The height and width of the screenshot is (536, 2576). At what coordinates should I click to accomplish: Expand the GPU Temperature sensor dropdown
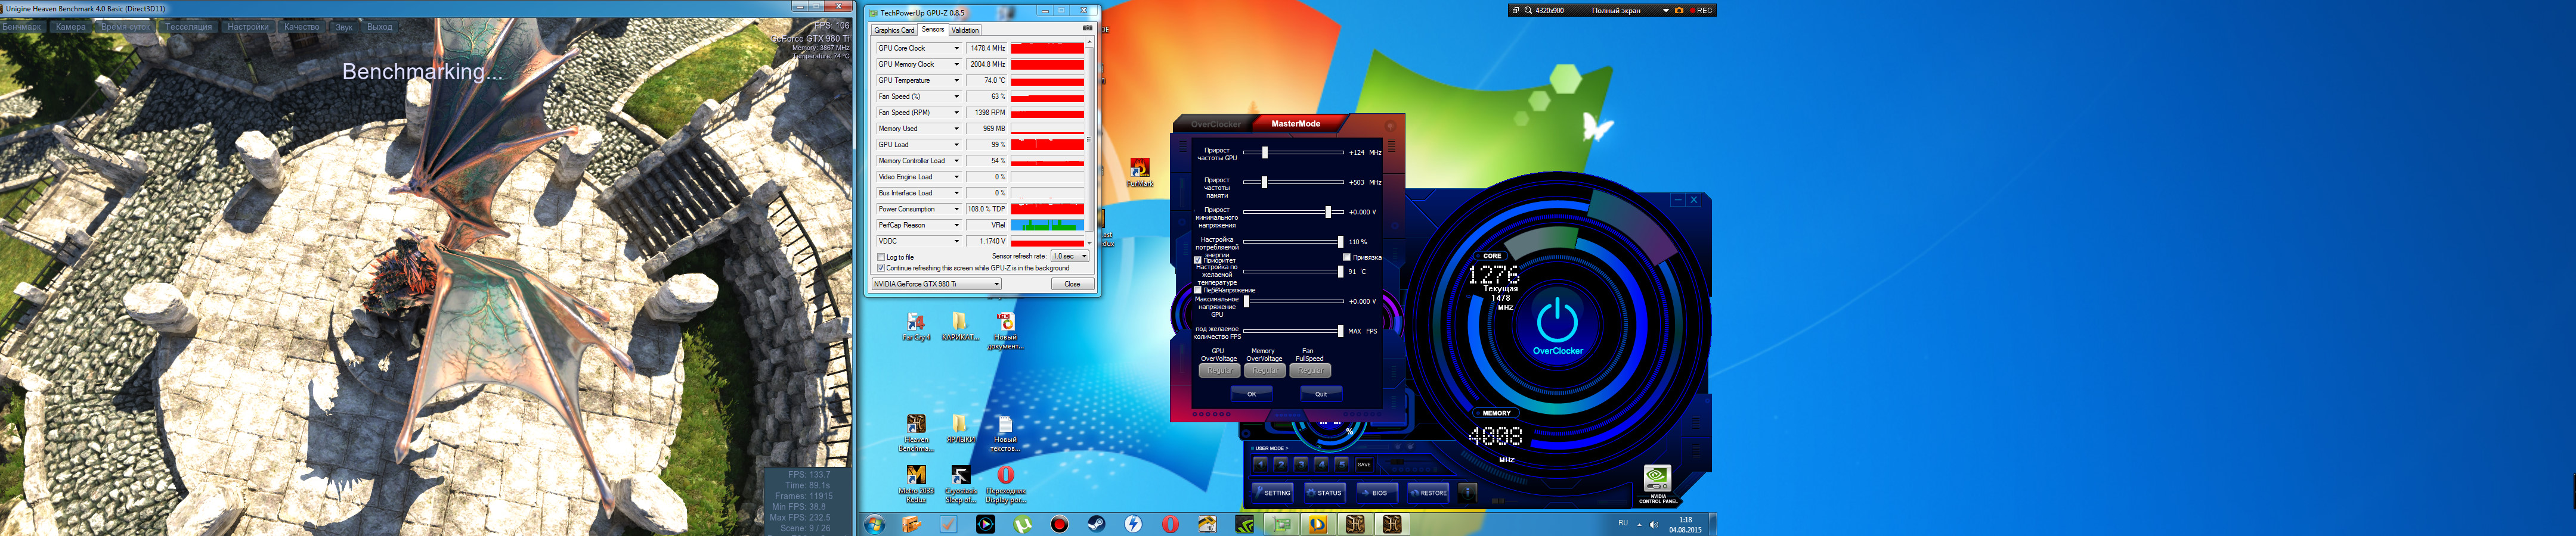point(956,80)
